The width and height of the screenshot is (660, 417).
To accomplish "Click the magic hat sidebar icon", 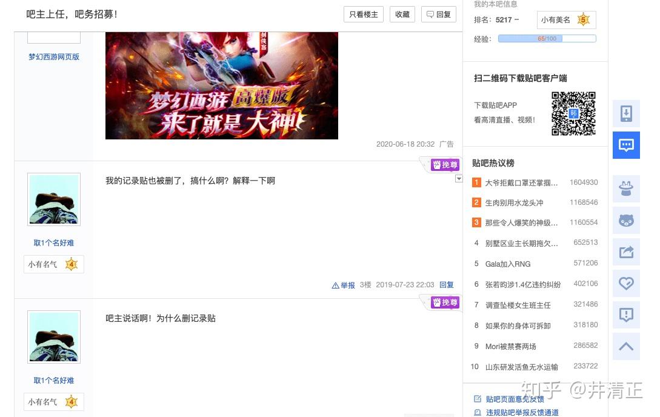I will coord(626,188).
